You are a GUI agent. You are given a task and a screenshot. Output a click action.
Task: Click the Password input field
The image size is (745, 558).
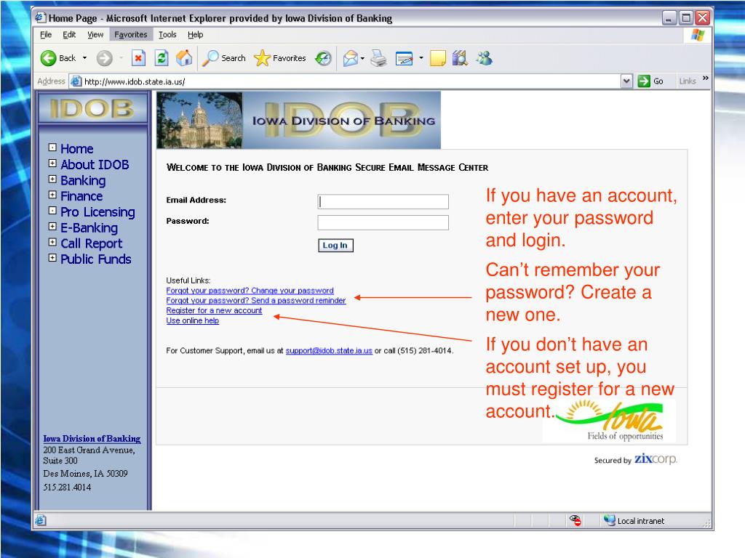(x=383, y=222)
